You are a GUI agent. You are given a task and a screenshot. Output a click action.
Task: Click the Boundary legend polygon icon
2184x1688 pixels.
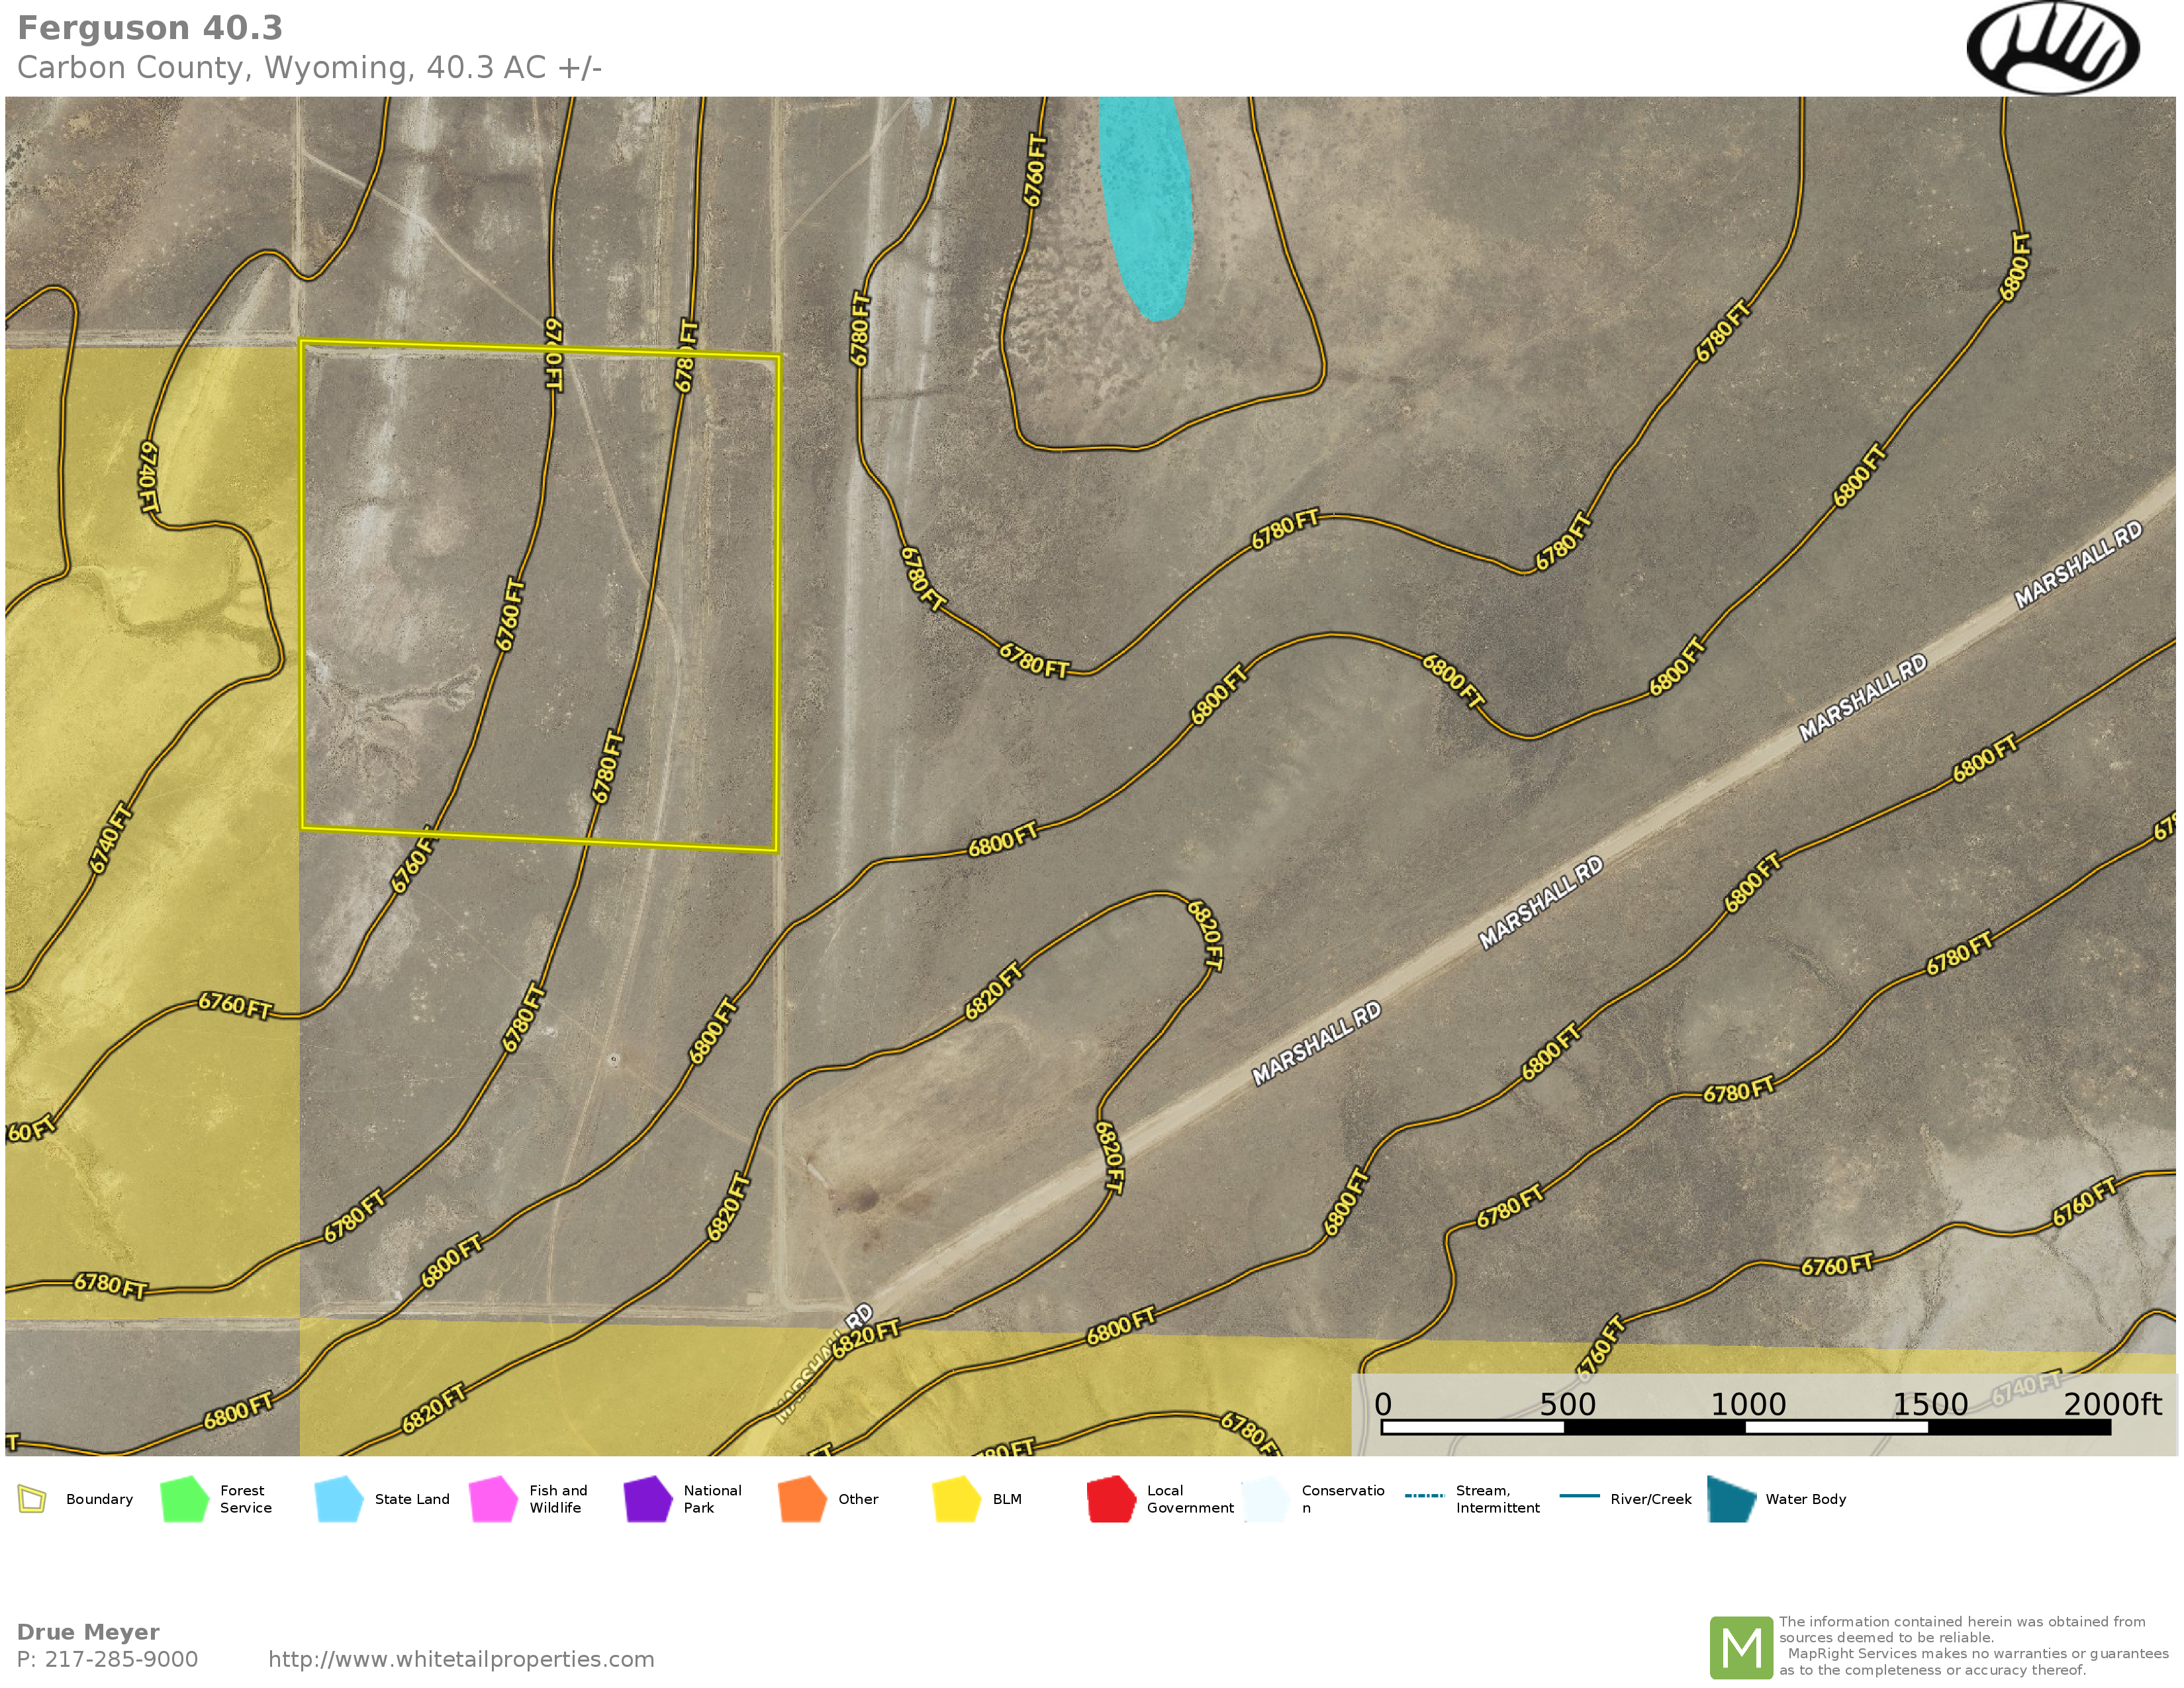point(32,1499)
